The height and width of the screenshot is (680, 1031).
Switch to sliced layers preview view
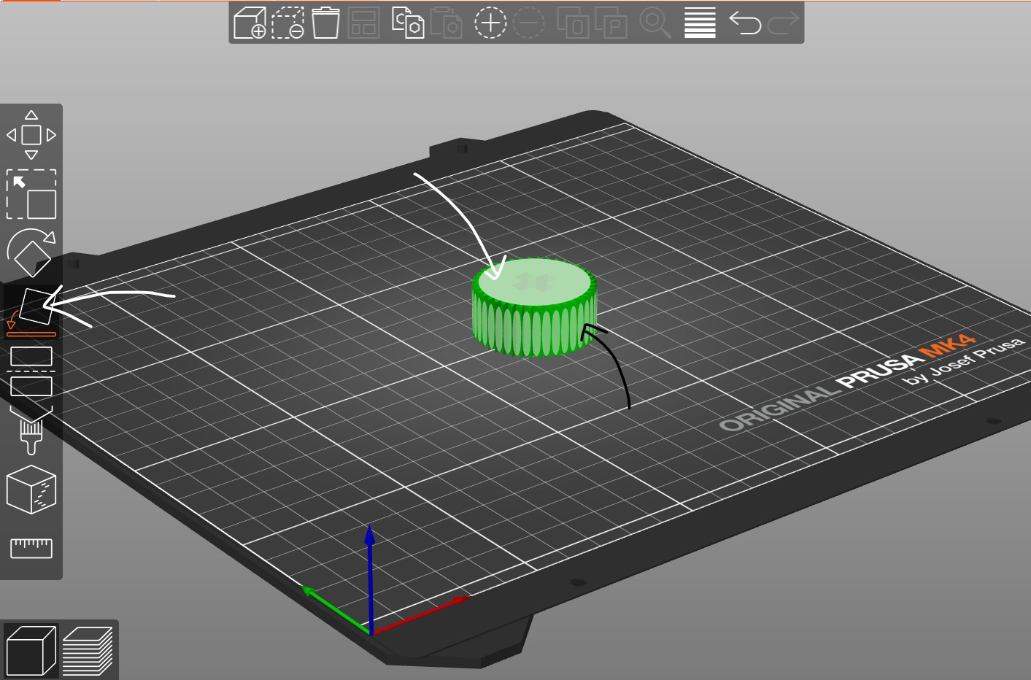tap(87, 650)
